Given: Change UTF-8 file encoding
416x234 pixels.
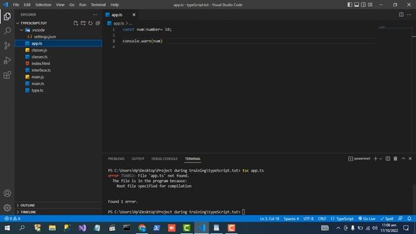Looking at the screenshot, I should click(308, 218).
